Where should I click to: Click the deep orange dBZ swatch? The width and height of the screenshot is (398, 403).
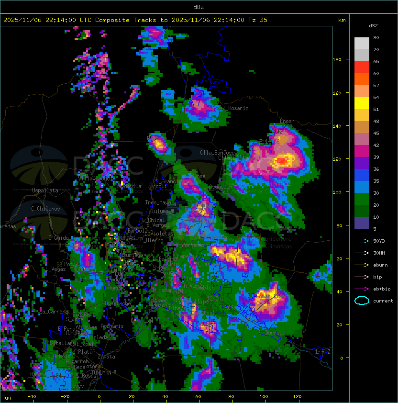tap(362, 79)
